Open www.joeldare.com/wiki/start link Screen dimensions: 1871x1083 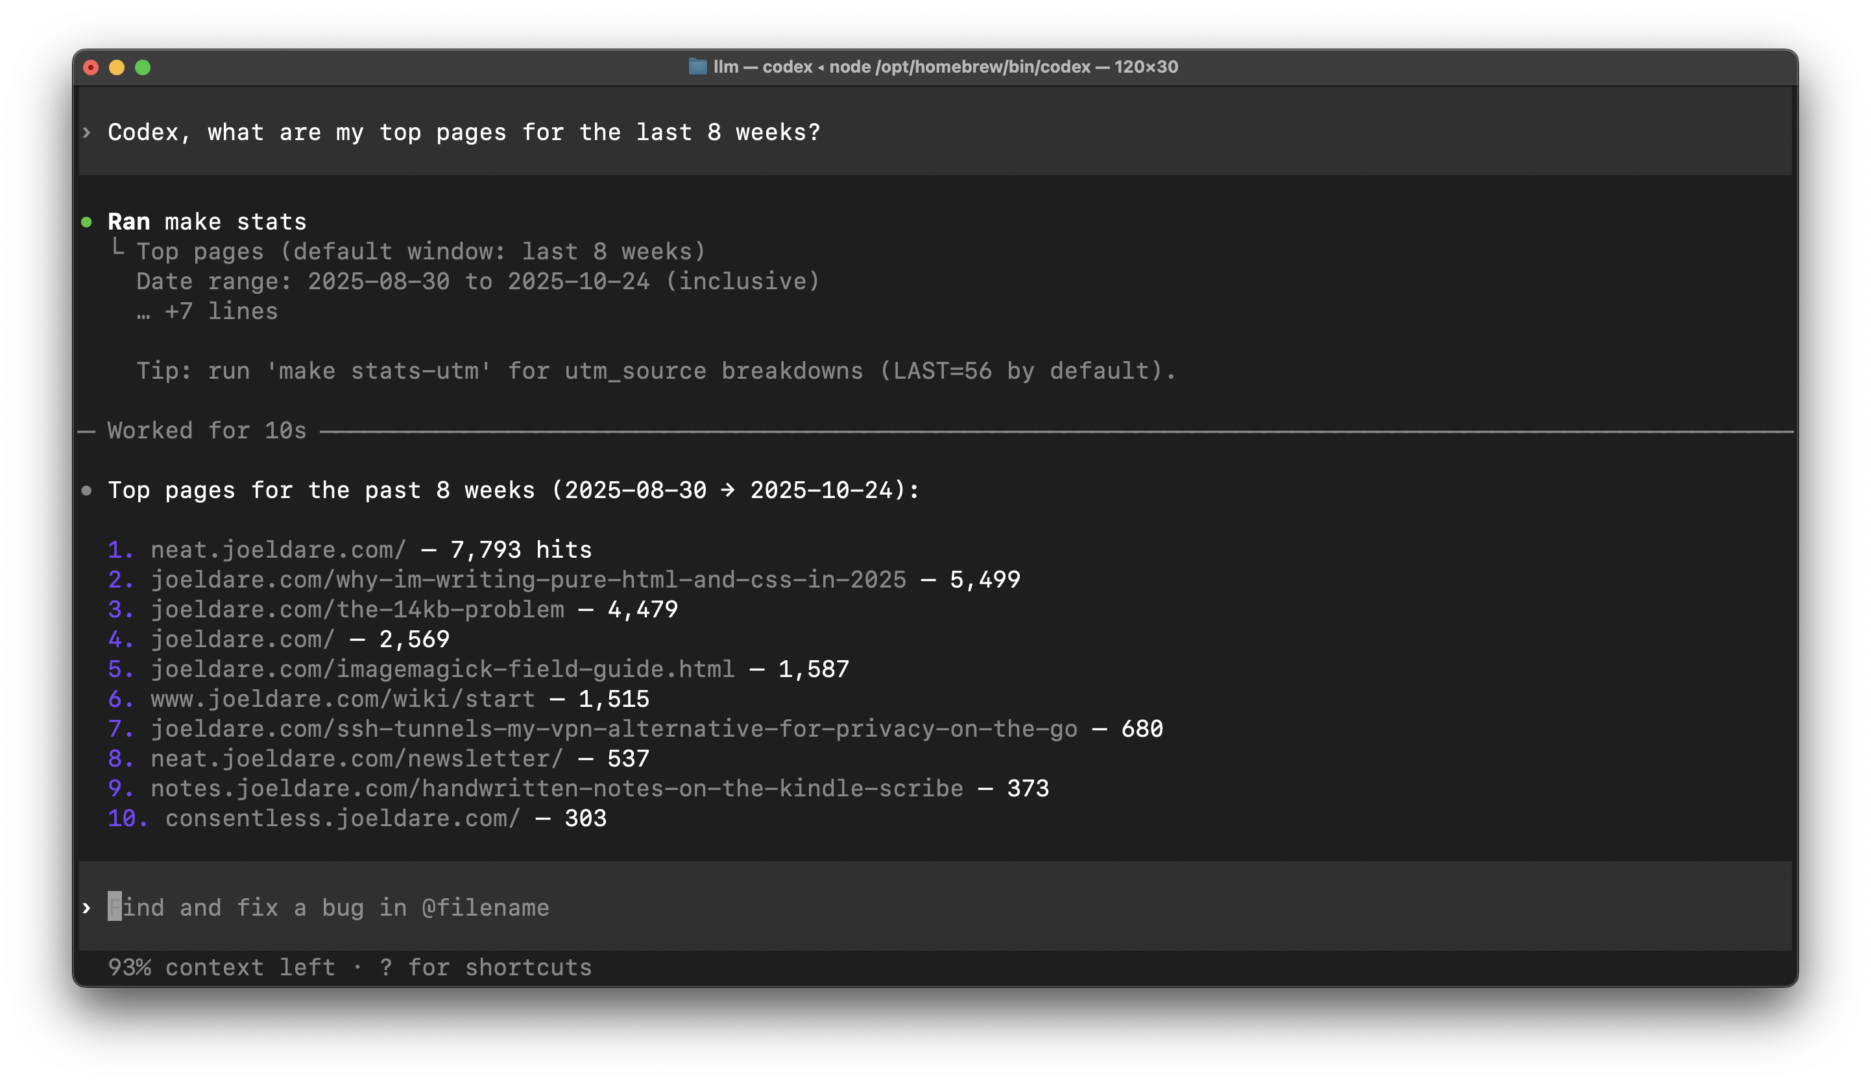click(x=343, y=699)
